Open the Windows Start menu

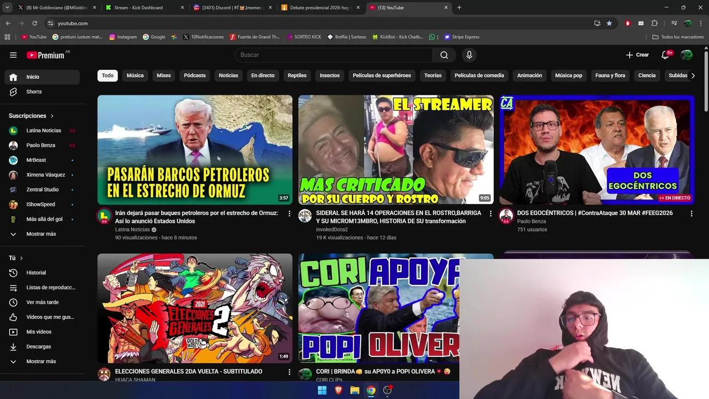point(322,390)
